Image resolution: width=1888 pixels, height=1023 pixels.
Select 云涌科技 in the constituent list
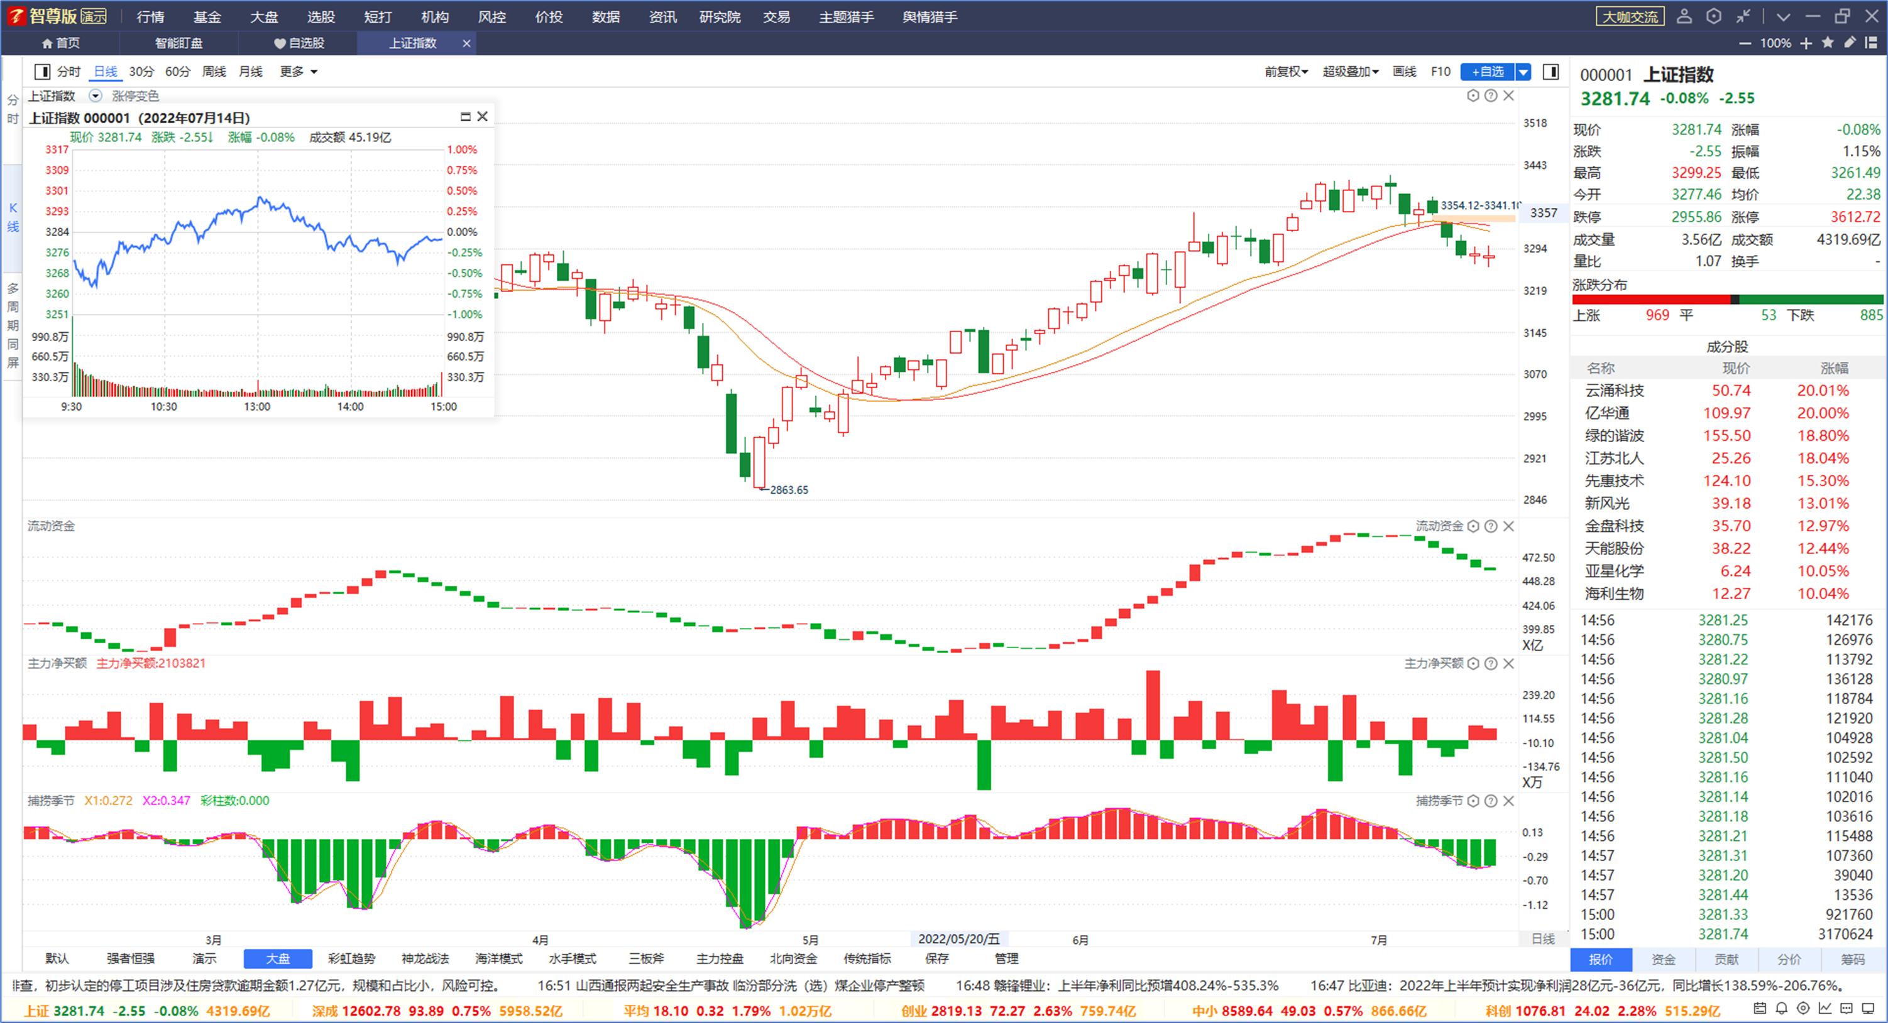pos(1728,391)
